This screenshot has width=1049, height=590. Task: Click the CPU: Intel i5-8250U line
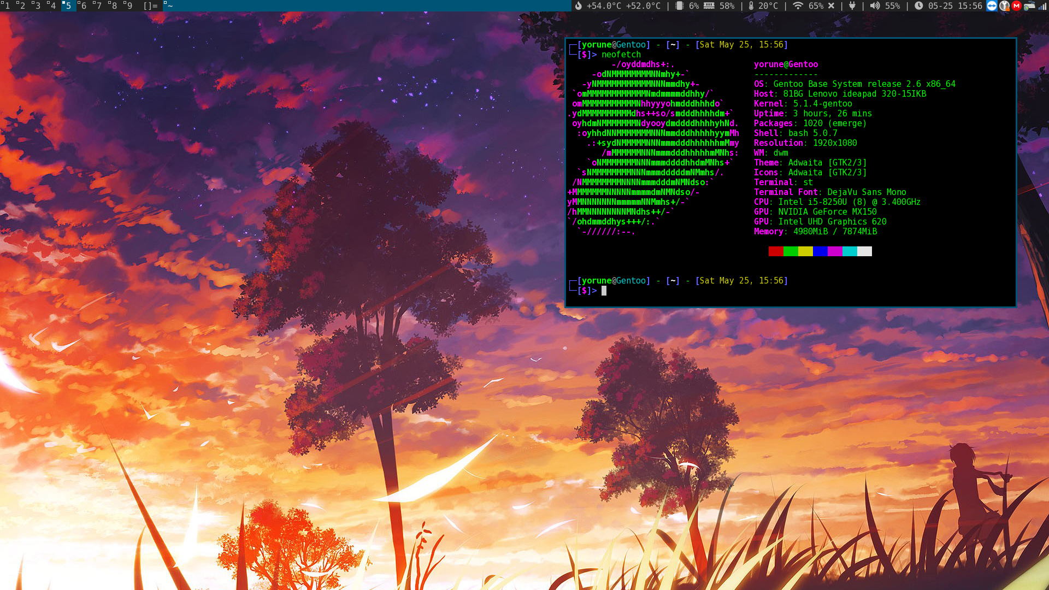tap(838, 202)
